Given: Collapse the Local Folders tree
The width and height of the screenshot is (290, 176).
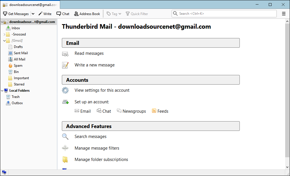Looking at the screenshot, I should pyautogui.click(x=2, y=91).
